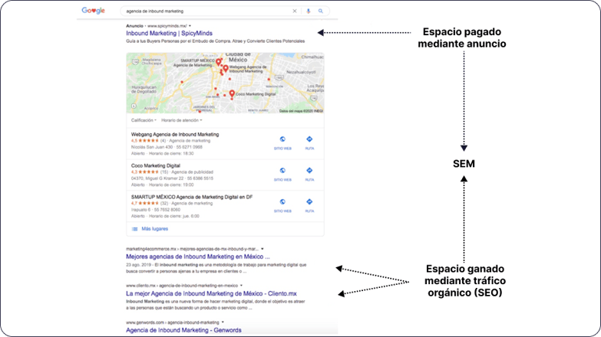Click the www.genwords.com breadcrumb URL
601x337 pixels.
(173, 322)
